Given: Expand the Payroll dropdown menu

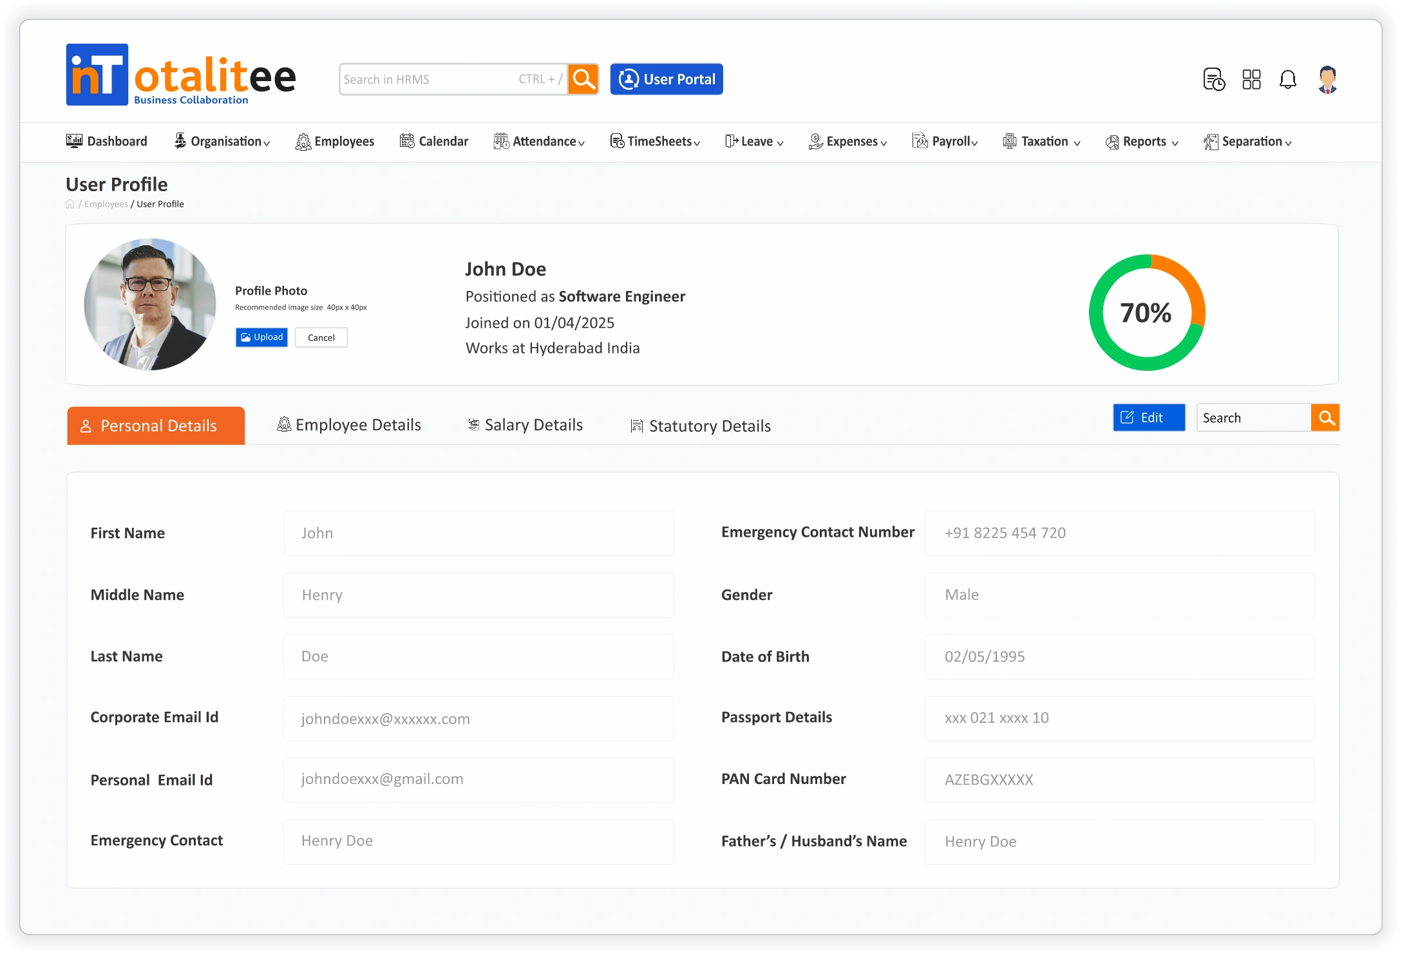Looking at the screenshot, I should (x=945, y=142).
